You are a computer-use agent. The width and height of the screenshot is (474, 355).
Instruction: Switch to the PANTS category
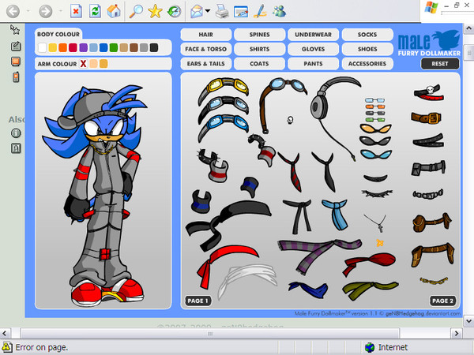pyautogui.click(x=313, y=64)
